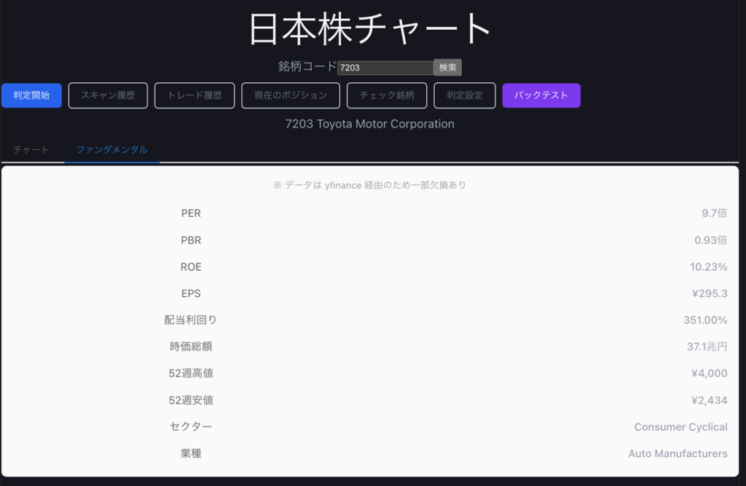746x486 pixels.
Task: Select the sector value Consumer Cyclical
Action: 681,427
